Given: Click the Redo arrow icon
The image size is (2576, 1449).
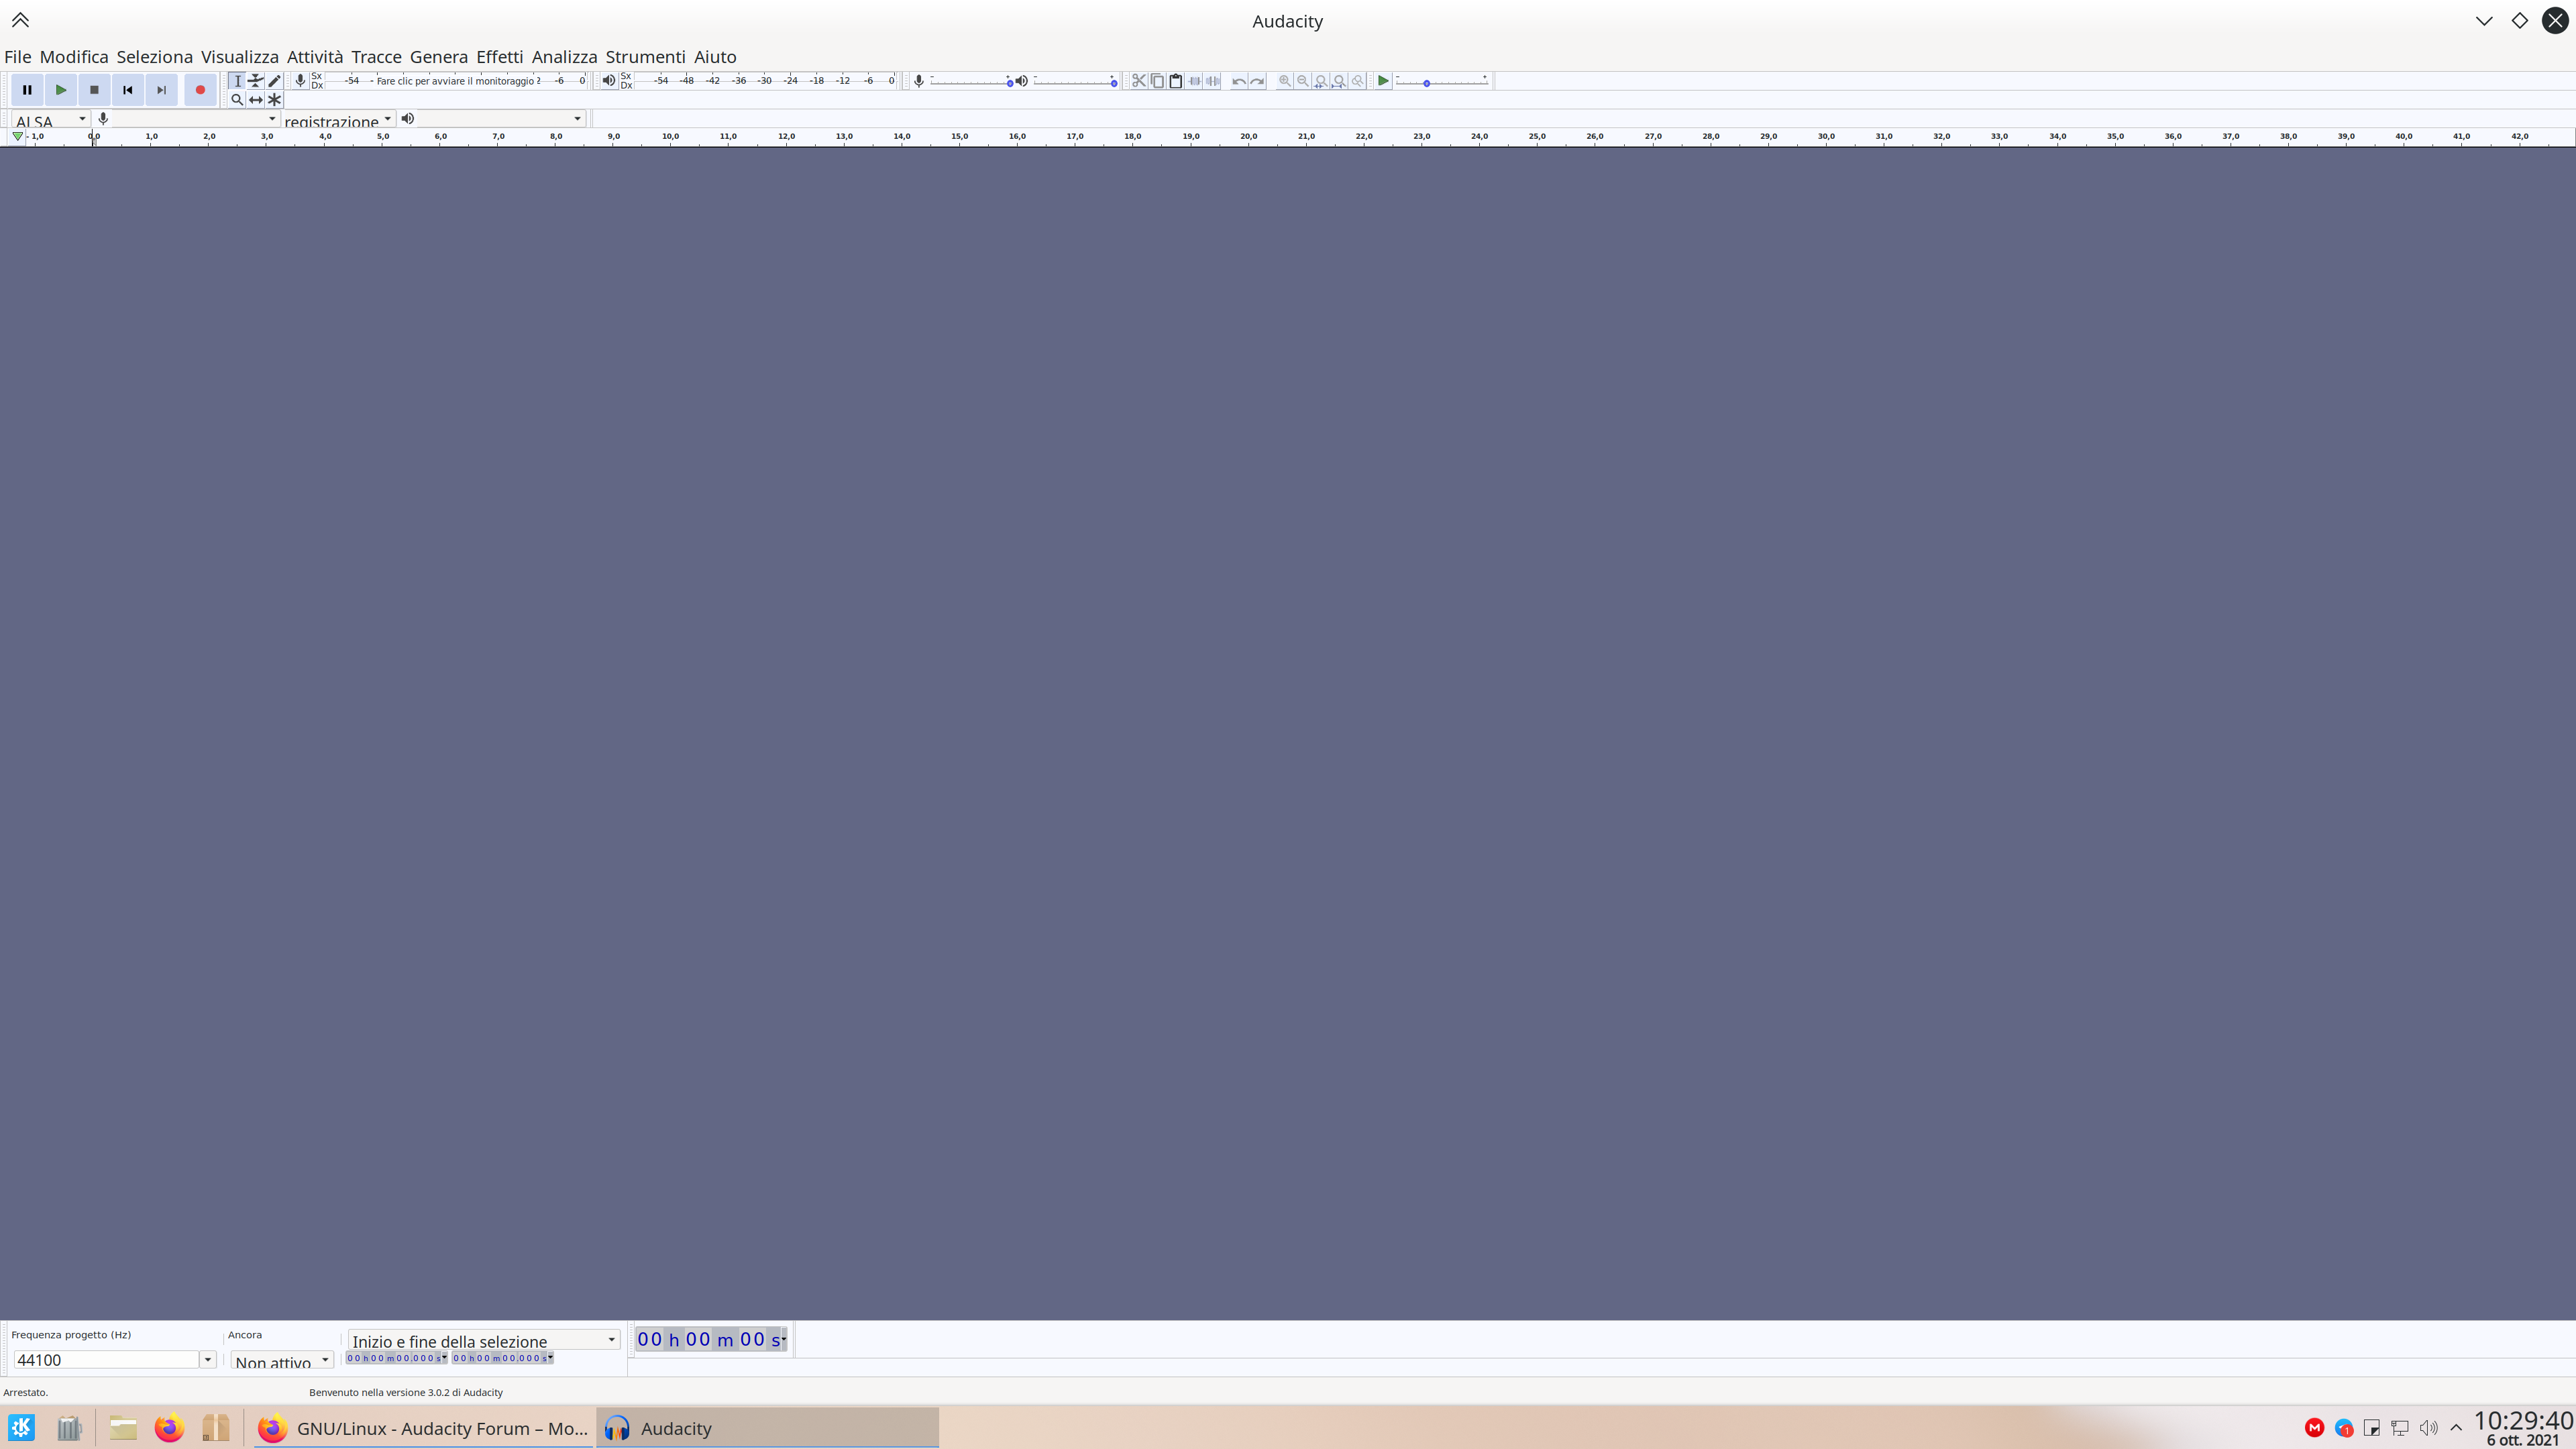Looking at the screenshot, I should pyautogui.click(x=1257, y=81).
